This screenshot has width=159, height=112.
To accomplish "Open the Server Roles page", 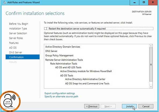I will (16, 38).
